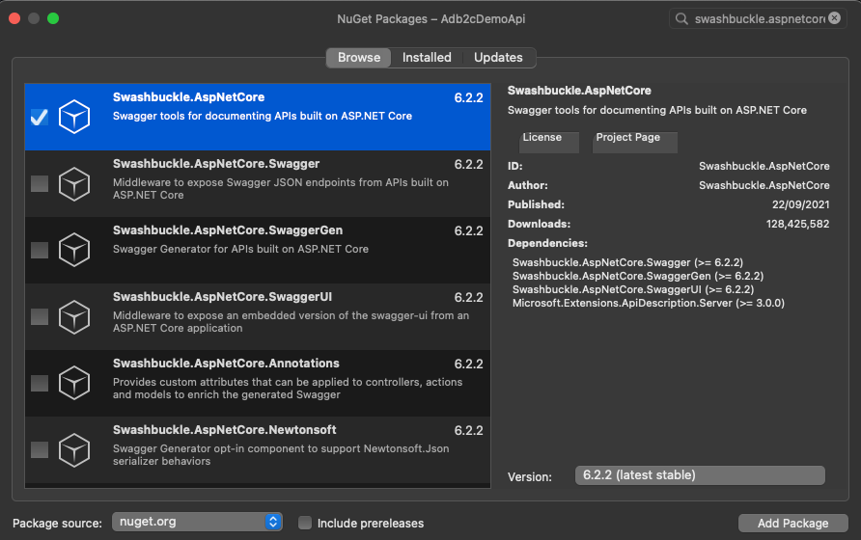Click the Annotations package cube icon
This screenshot has height=540, width=861.
point(74,383)
